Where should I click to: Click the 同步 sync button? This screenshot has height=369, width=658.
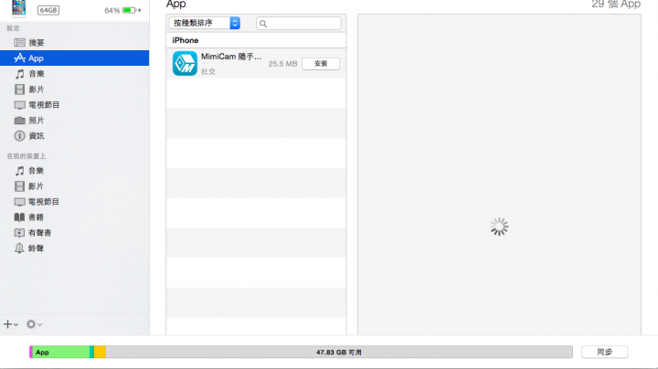click(604, 352)
